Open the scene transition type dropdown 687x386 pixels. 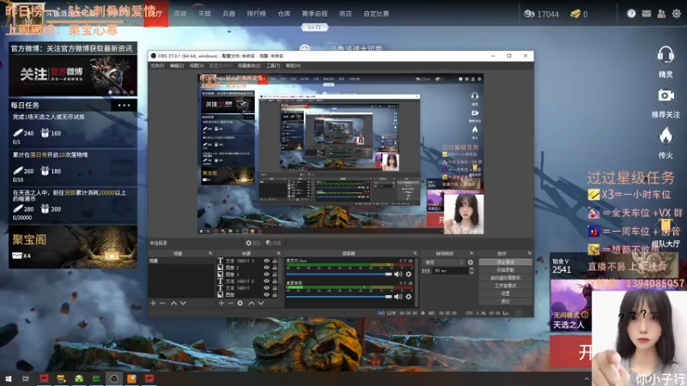click(444, 262)
